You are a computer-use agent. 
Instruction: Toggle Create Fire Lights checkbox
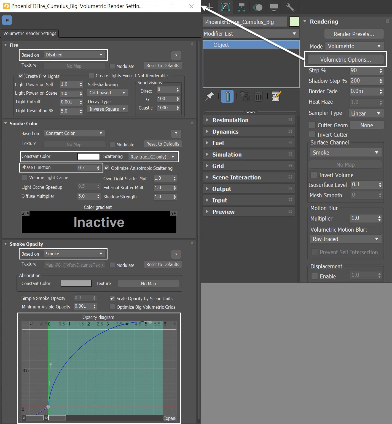21,76
